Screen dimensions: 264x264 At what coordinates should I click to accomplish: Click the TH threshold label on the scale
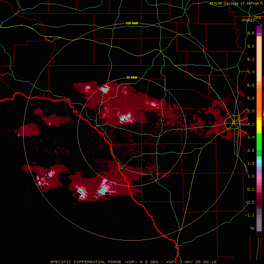pos(252,228)
